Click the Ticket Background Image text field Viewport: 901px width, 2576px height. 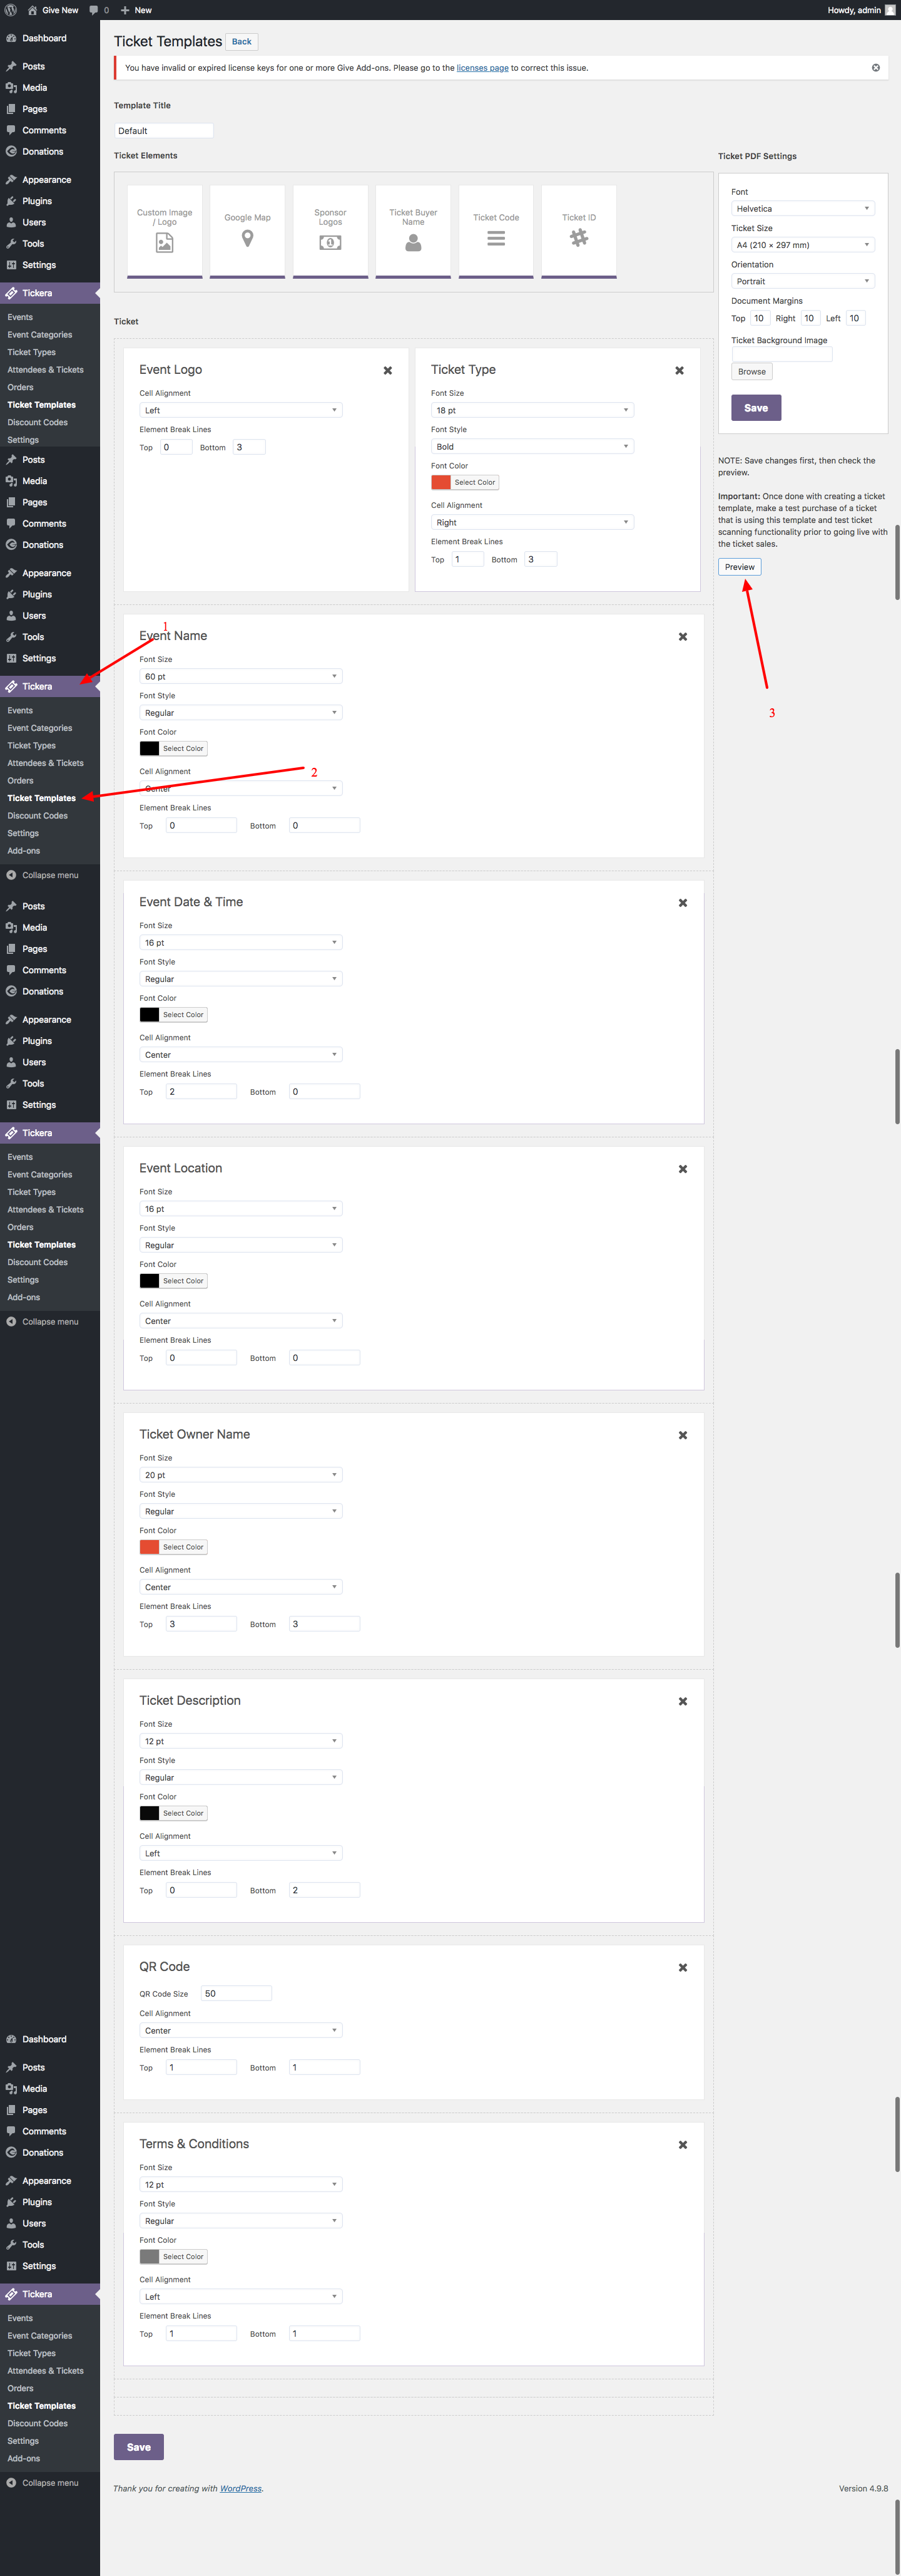(782, 354)
